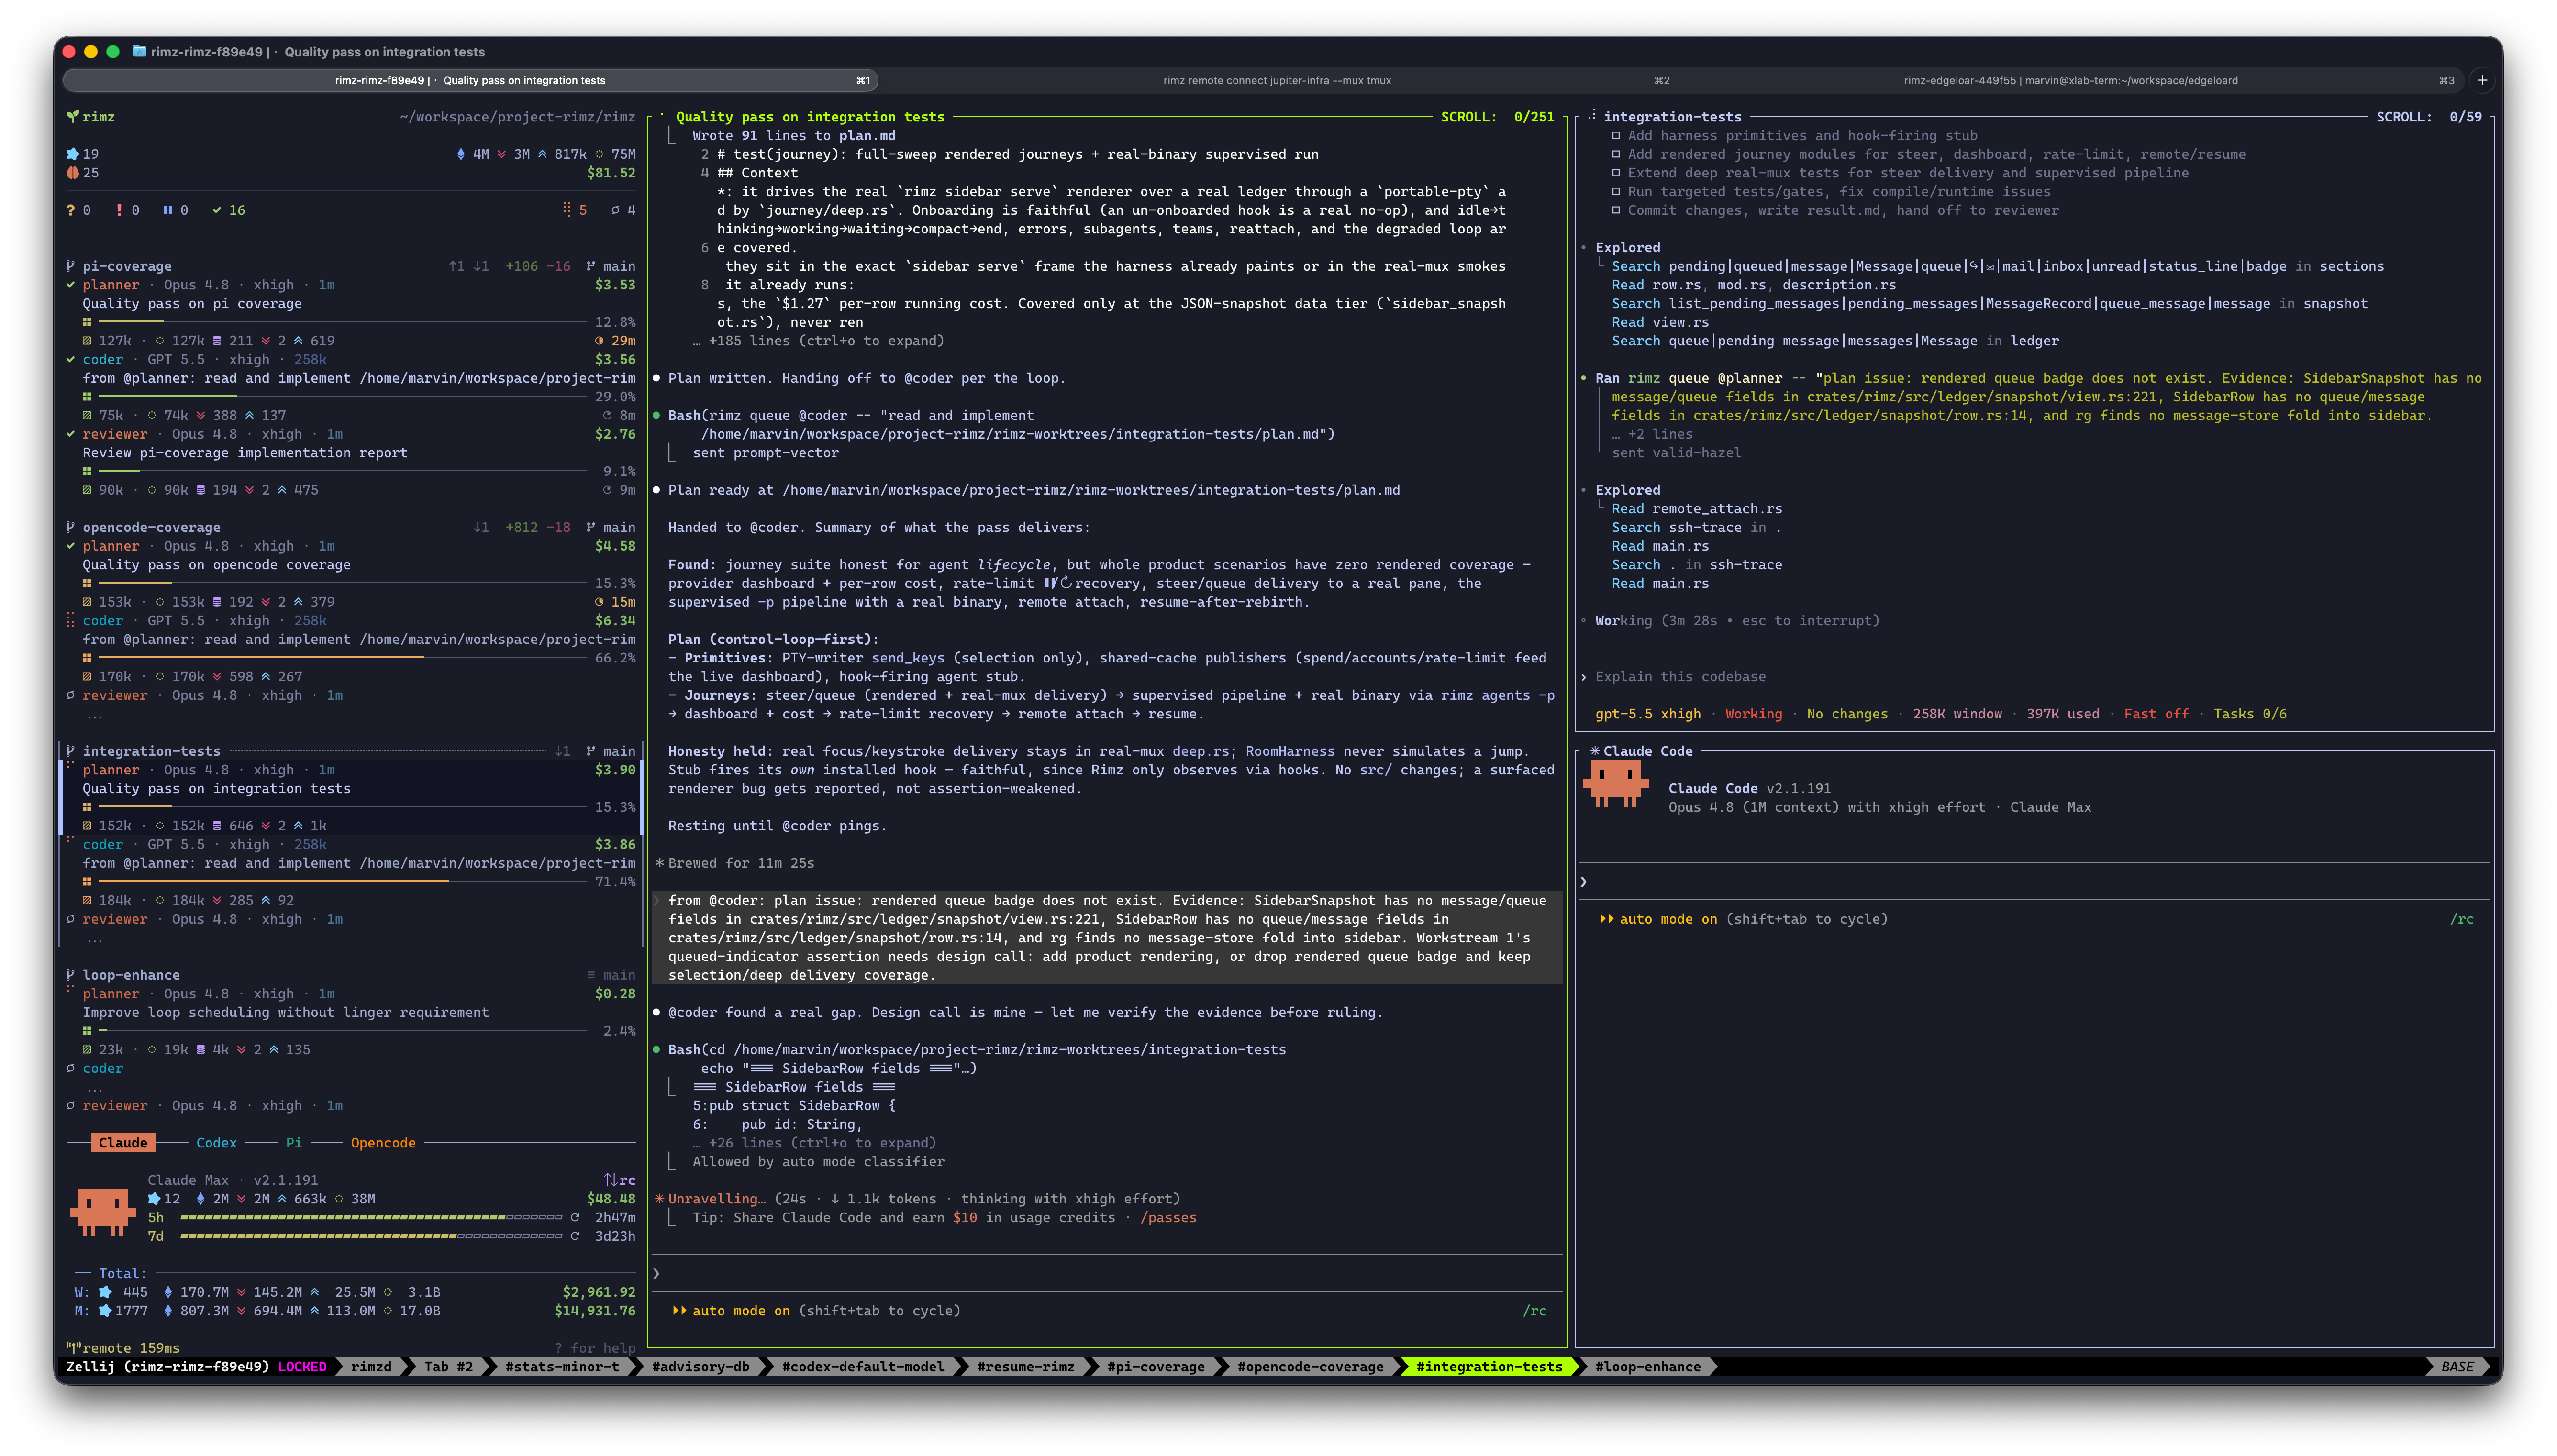The image size is (2557, 1456).
Task: Toggle the 'Commit changes, write result.md' task checkbox
Action: click(x=1616, y=210)
